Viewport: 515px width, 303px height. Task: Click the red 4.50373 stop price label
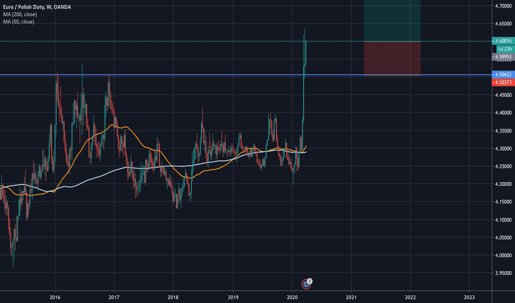tap(503, 82)
